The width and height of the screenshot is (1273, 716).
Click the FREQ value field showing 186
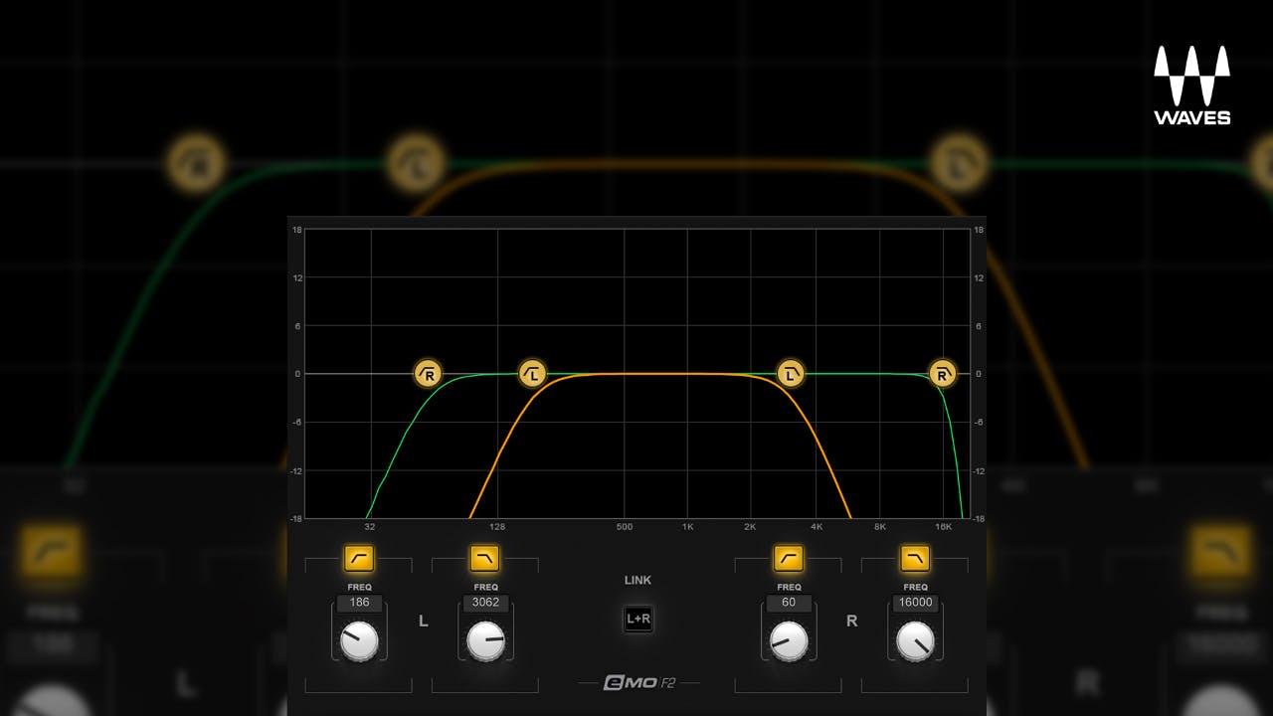tap(359, 603)
